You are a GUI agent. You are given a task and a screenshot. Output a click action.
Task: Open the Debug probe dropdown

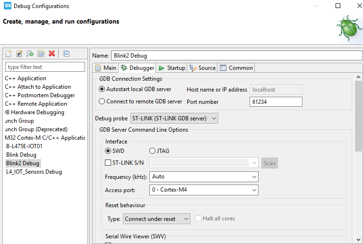(x=174, y=118)
